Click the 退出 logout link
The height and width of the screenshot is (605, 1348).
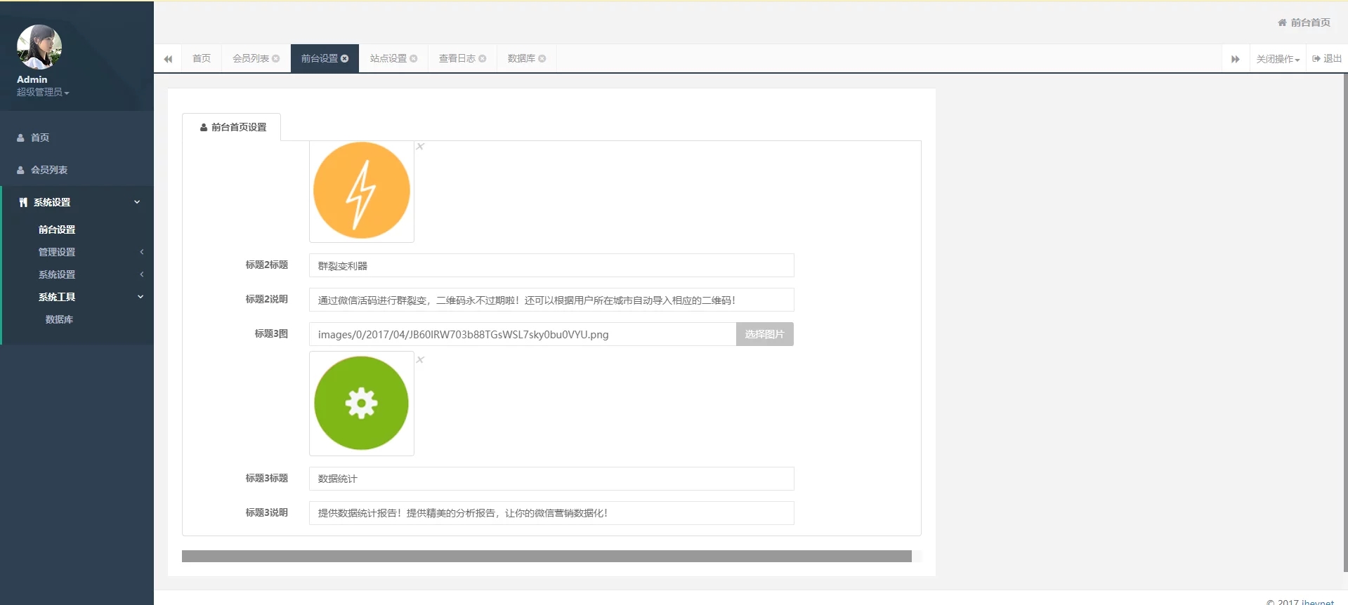pyautogui.click(x=1327, y=59)
